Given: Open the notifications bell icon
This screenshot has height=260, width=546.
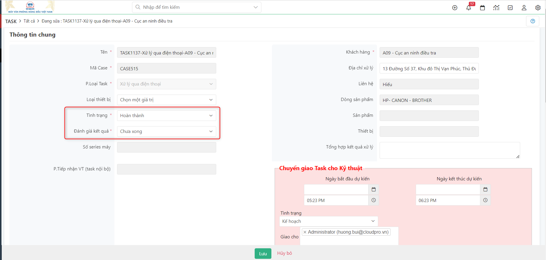Looking at the screenshot, I should coord(469,8).
